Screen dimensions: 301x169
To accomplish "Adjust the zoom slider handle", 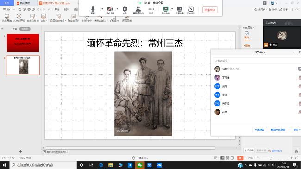I will (x=271, y=158).
